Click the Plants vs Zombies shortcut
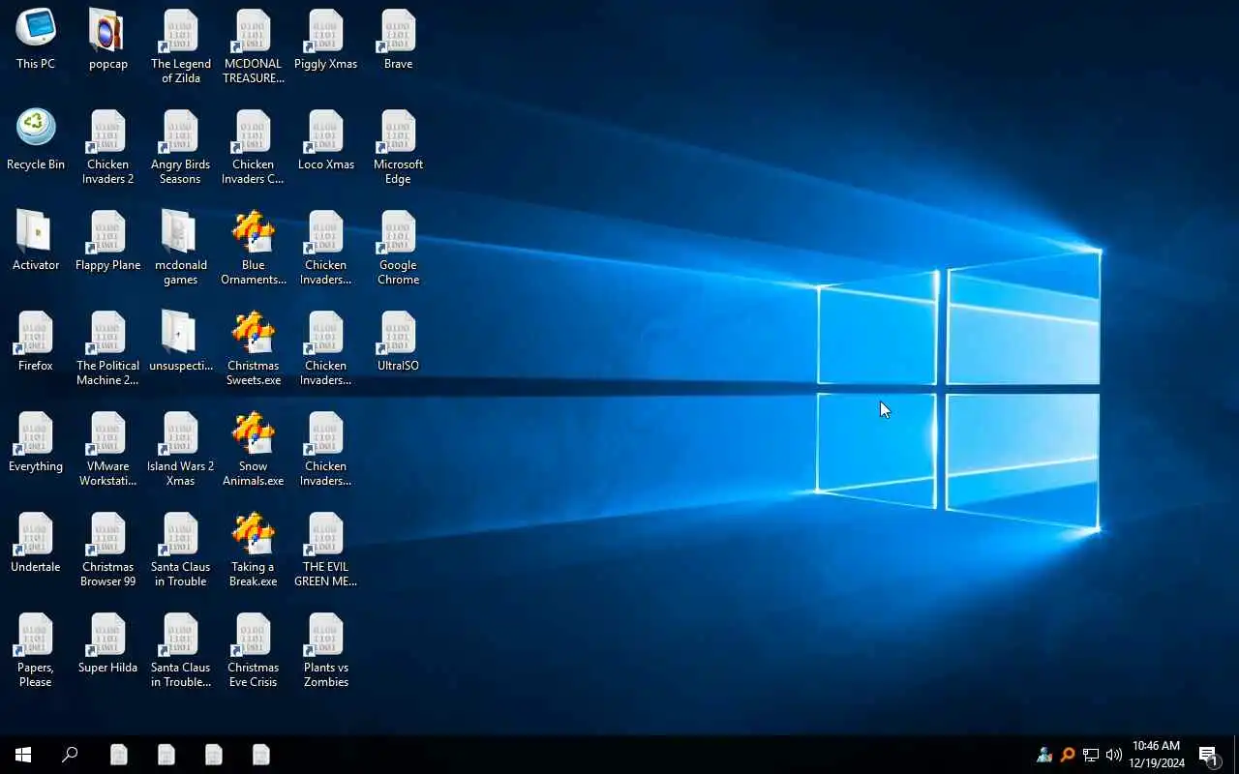The image size is (1239, 774). tap(326, 649)
